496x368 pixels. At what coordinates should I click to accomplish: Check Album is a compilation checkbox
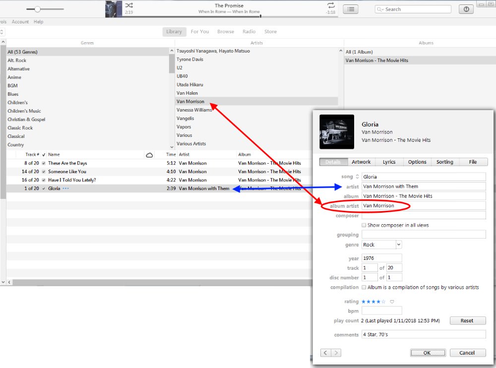(364, 287)
